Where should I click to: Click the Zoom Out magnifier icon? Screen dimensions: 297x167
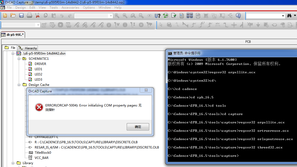(x=125, y=16)
